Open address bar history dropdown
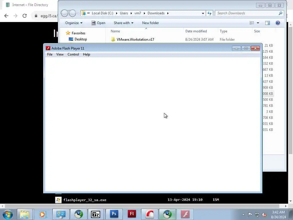Image resolution: width=293 pixels, height=220 pixels. (x=203, y=13)
